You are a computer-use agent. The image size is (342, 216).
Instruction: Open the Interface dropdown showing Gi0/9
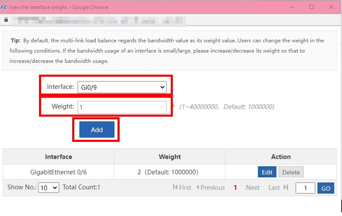click(122, 87)
